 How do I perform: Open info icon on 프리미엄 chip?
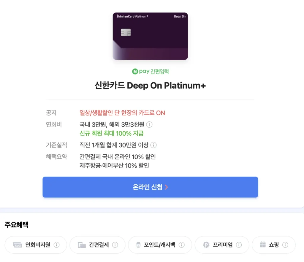pos(239,245)
